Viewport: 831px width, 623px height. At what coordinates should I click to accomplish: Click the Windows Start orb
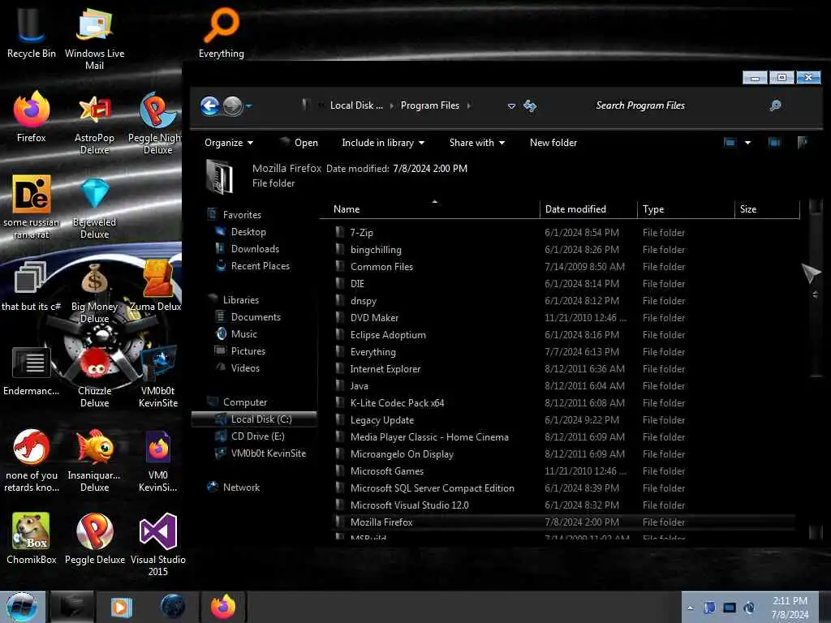tap(22, 607)
